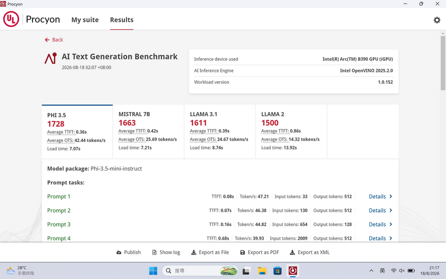The height and width of the screenshot is (279, 446).
Task: Select the LLAMA 3.1 model tab
Action: (x=220, y=132)
